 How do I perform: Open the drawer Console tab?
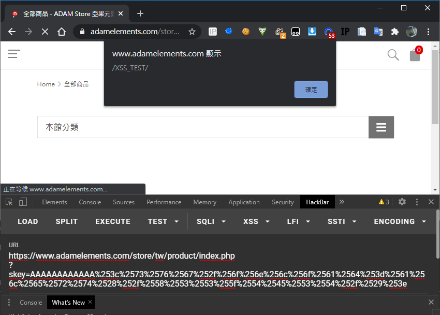tap(31, 303)
